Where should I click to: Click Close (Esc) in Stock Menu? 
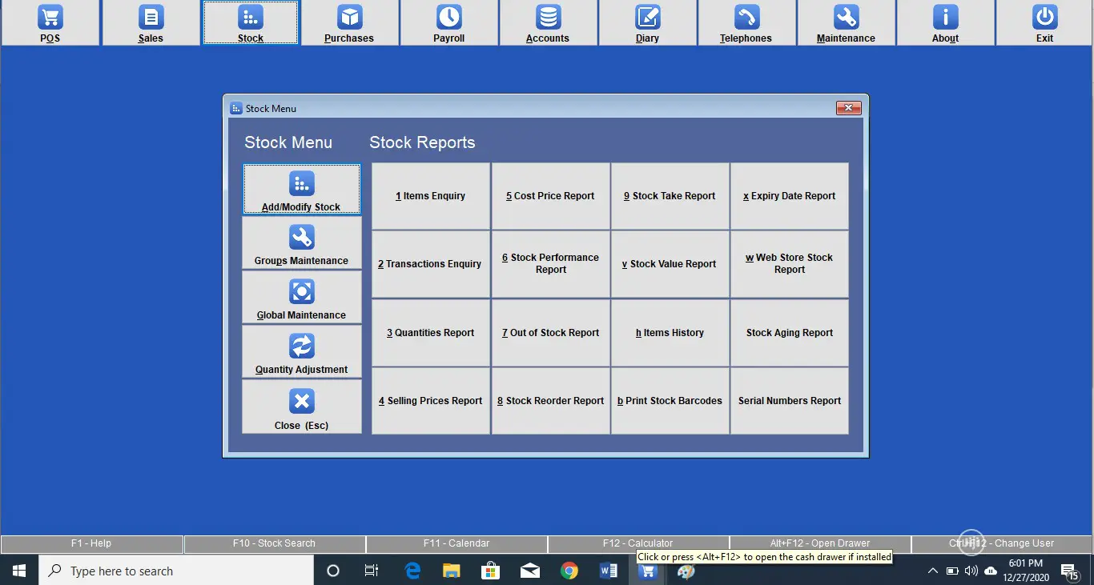coord(301,407)
